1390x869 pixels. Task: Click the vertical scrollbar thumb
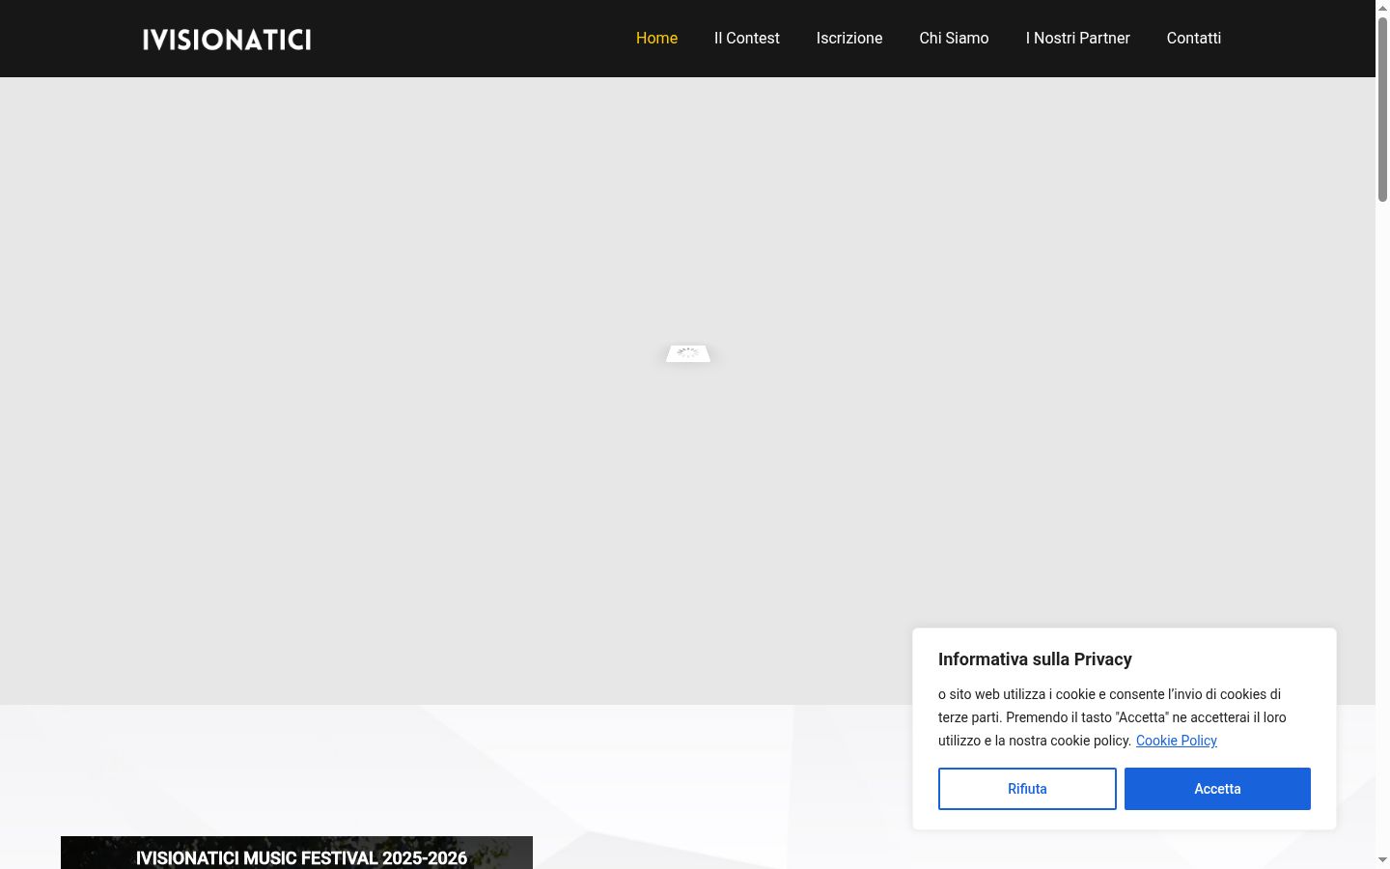coord(1382,108)
